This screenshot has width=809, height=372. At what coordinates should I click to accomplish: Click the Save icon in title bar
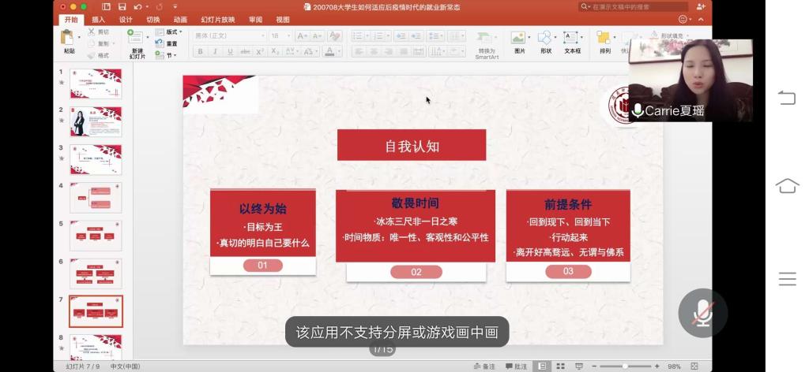pos(122,7)
